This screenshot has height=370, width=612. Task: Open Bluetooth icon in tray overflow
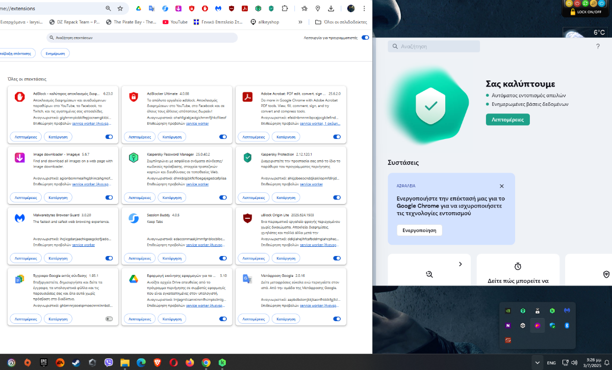(567, 325)
